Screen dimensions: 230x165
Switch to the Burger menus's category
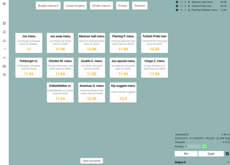[x=48, y=5]
